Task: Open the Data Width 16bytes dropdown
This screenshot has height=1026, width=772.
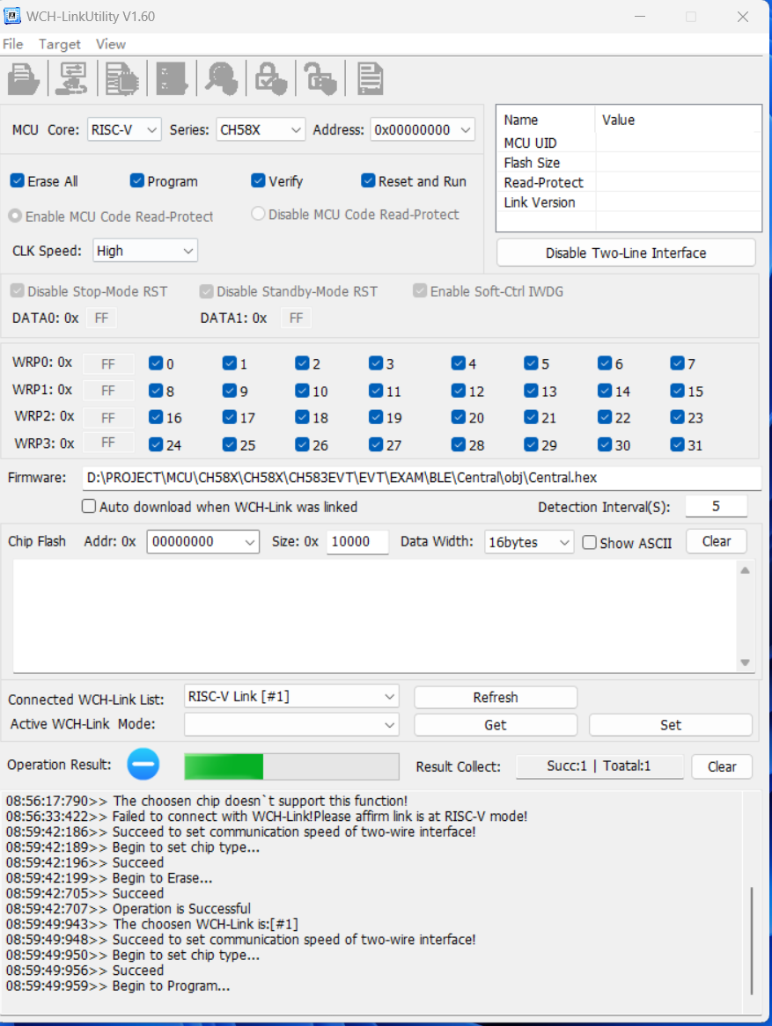Action: coord(529,542)
